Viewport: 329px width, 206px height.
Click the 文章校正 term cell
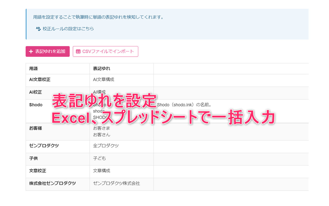point(58,172)
